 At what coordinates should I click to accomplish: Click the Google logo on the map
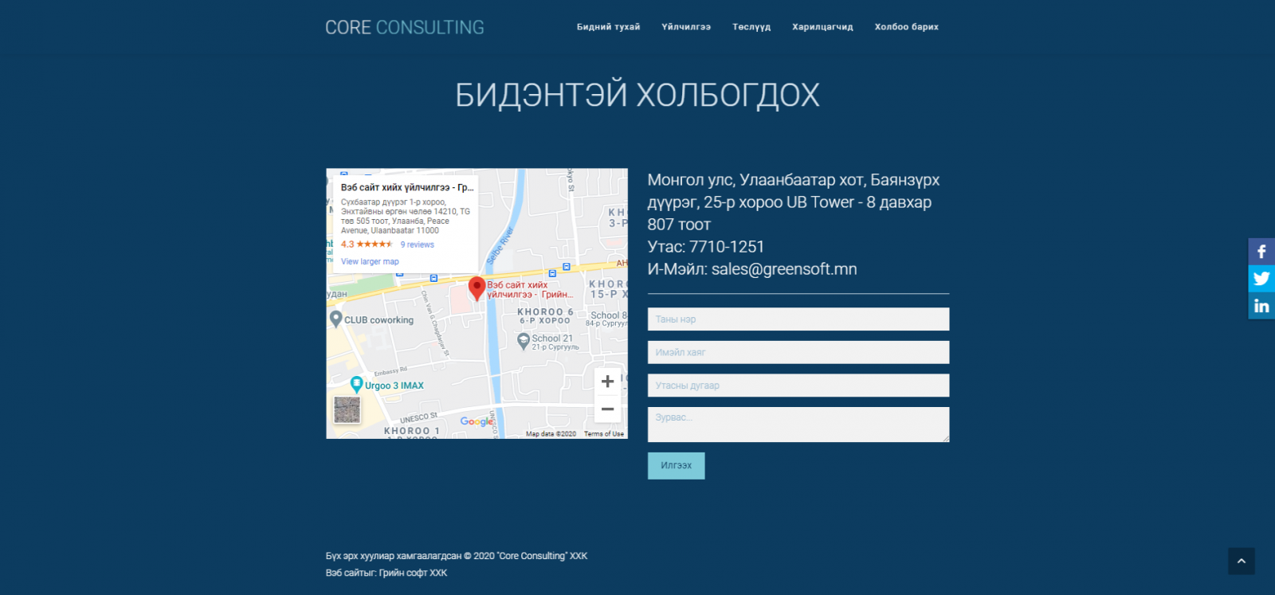[477, 421]
